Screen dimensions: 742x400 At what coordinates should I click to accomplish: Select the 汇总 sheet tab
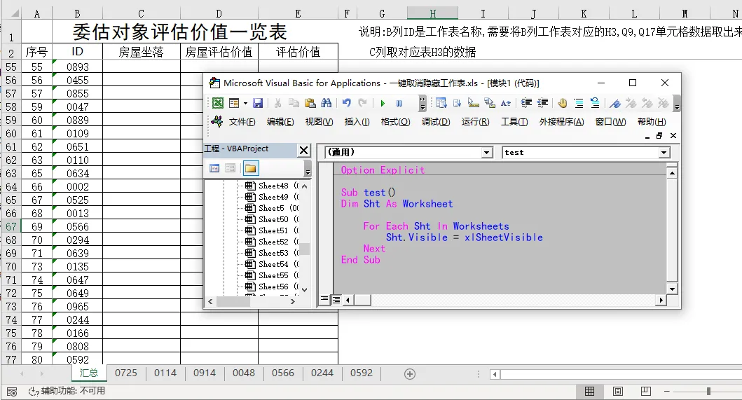click(89, 373)
